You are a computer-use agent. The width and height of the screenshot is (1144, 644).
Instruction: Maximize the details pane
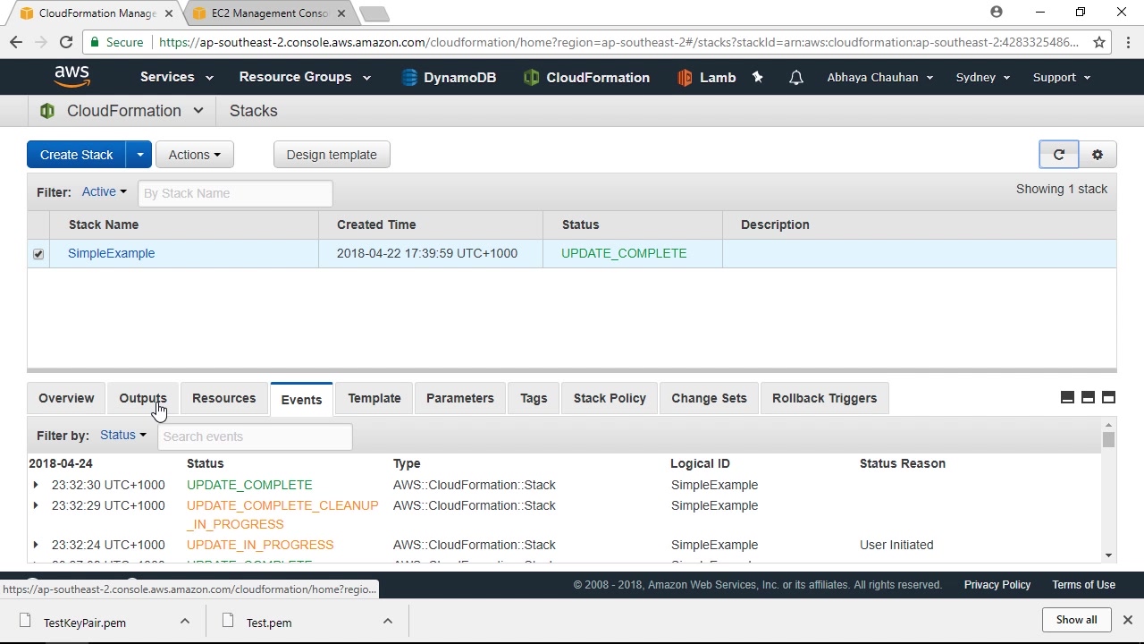(x=1108, y=398)
